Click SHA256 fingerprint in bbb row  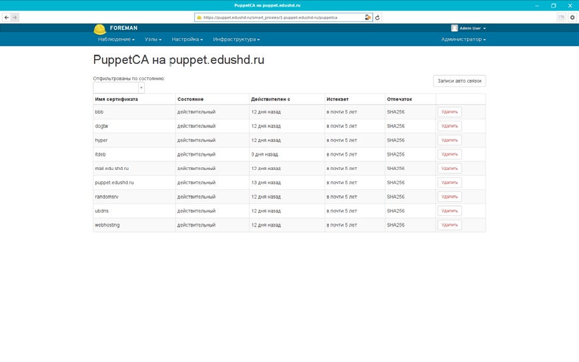point(396,112)
